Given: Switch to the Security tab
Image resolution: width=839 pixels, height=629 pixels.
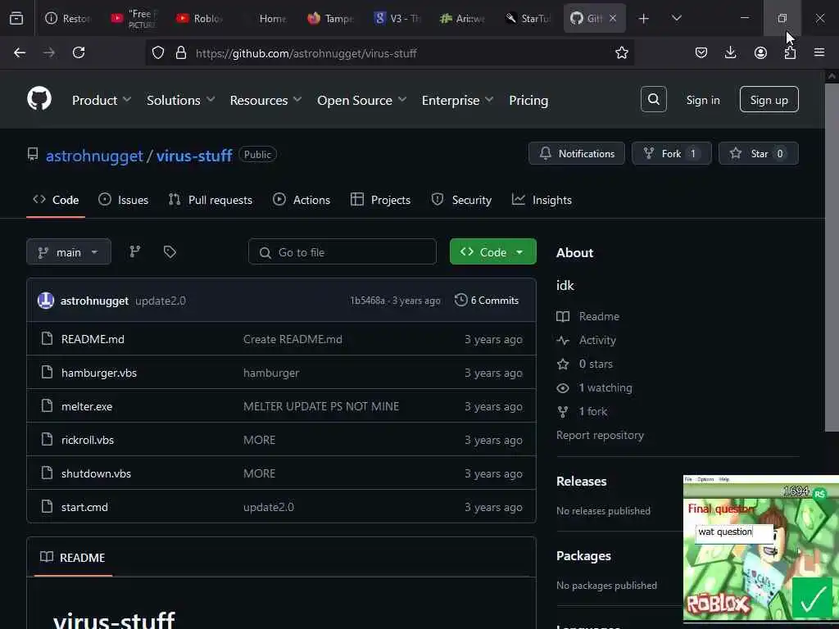Looking at the screenshot, I should click(461, 200).
